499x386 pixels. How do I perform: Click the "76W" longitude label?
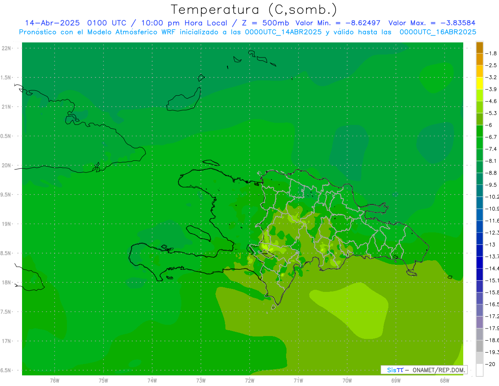54,381
